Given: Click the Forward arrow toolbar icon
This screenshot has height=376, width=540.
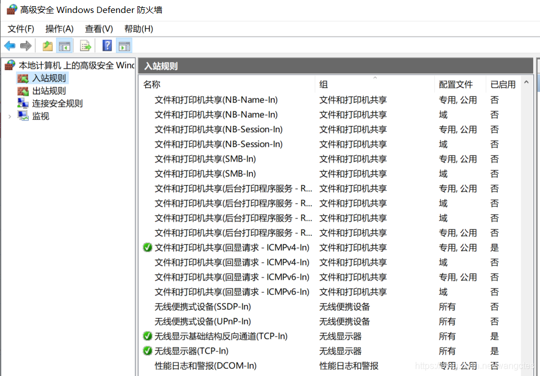Looking at the screenshot, I should [x=26, y=46].
